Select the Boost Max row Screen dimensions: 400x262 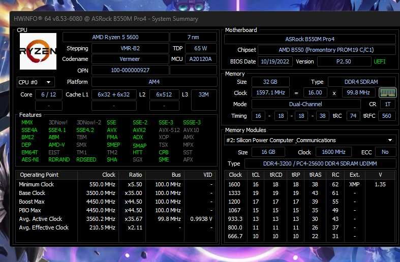point(116,202)
